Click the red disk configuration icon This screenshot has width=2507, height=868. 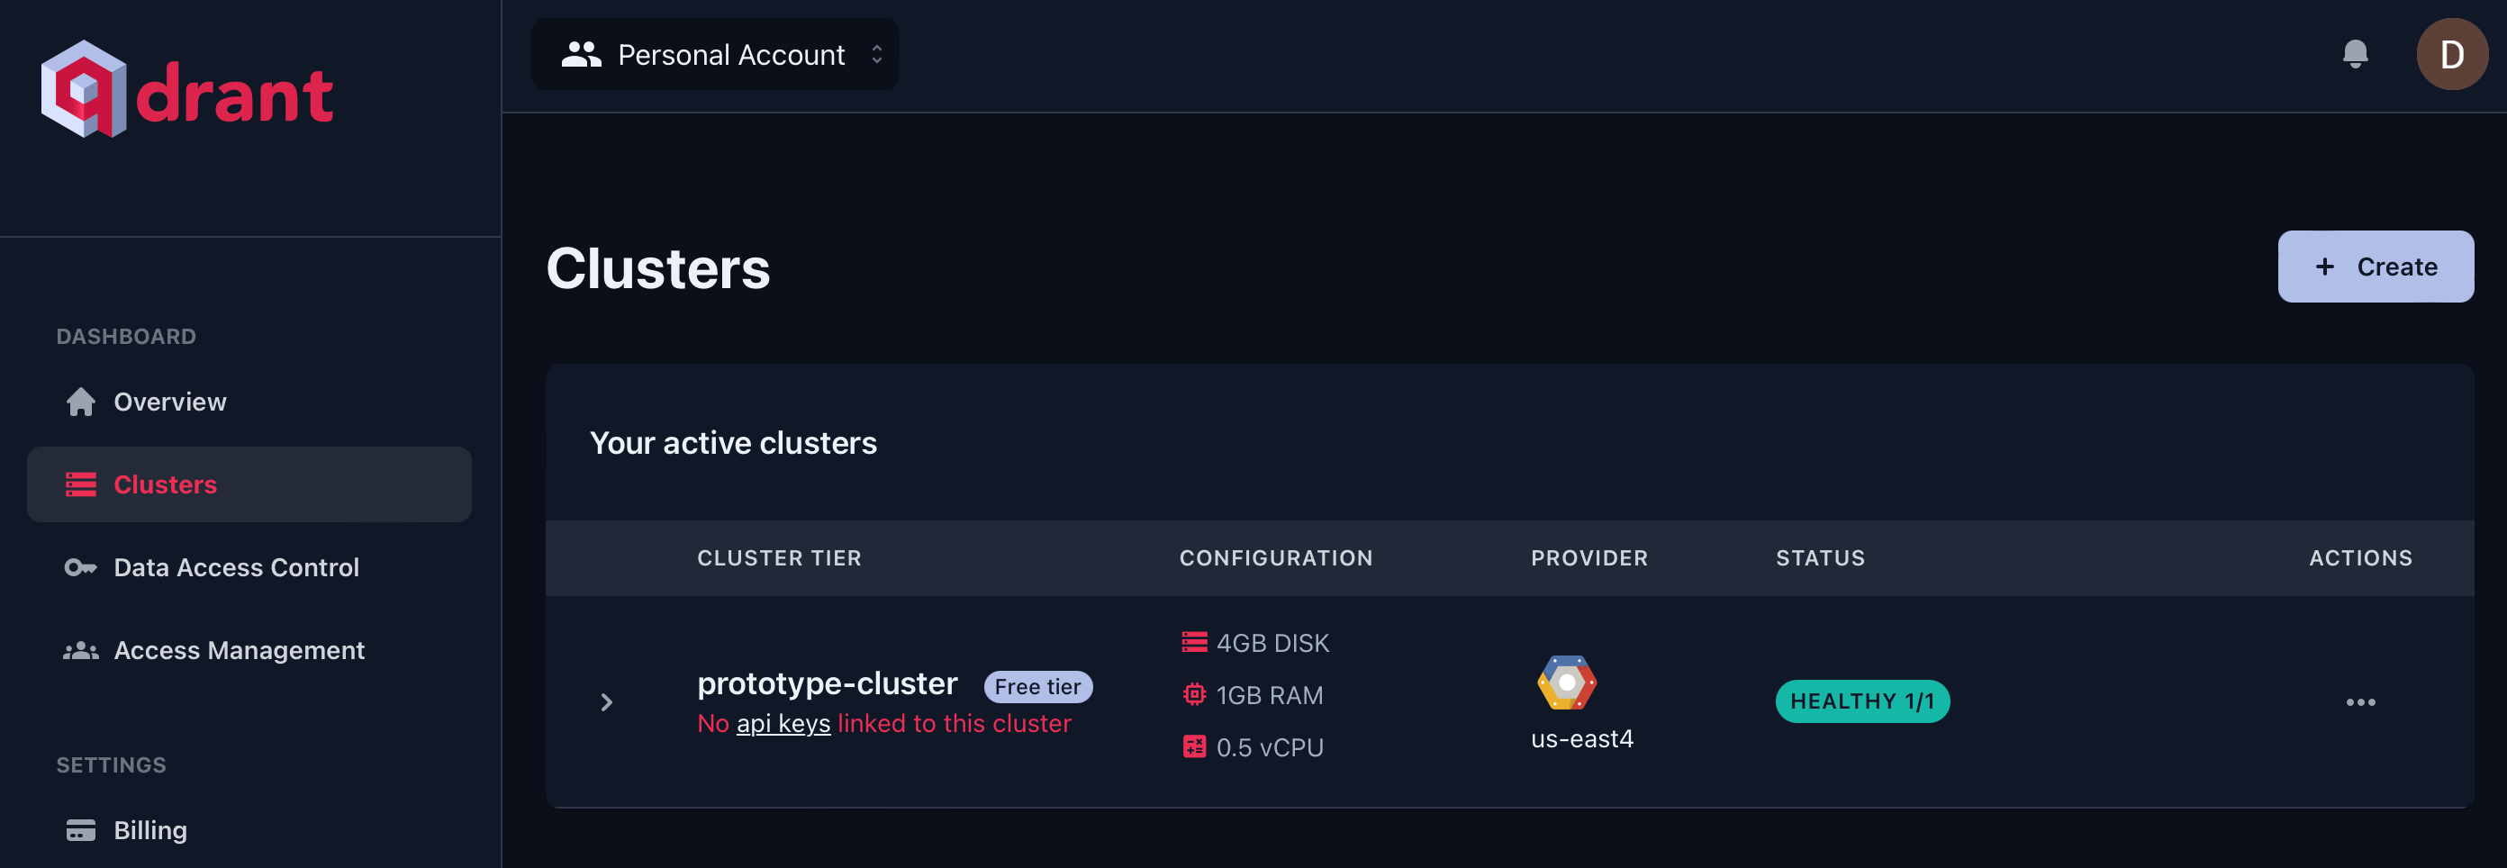[x=1194, y=642]
